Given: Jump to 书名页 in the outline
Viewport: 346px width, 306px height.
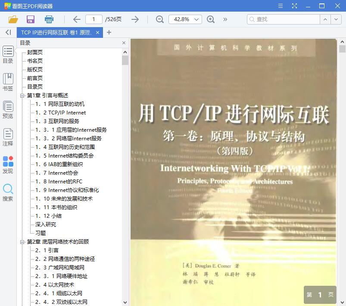Looking at the screenshot, I should [x=35, y=61].
